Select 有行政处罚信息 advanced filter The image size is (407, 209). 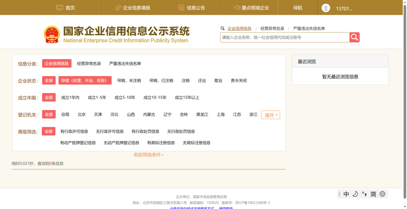click(x=145, y=131)
